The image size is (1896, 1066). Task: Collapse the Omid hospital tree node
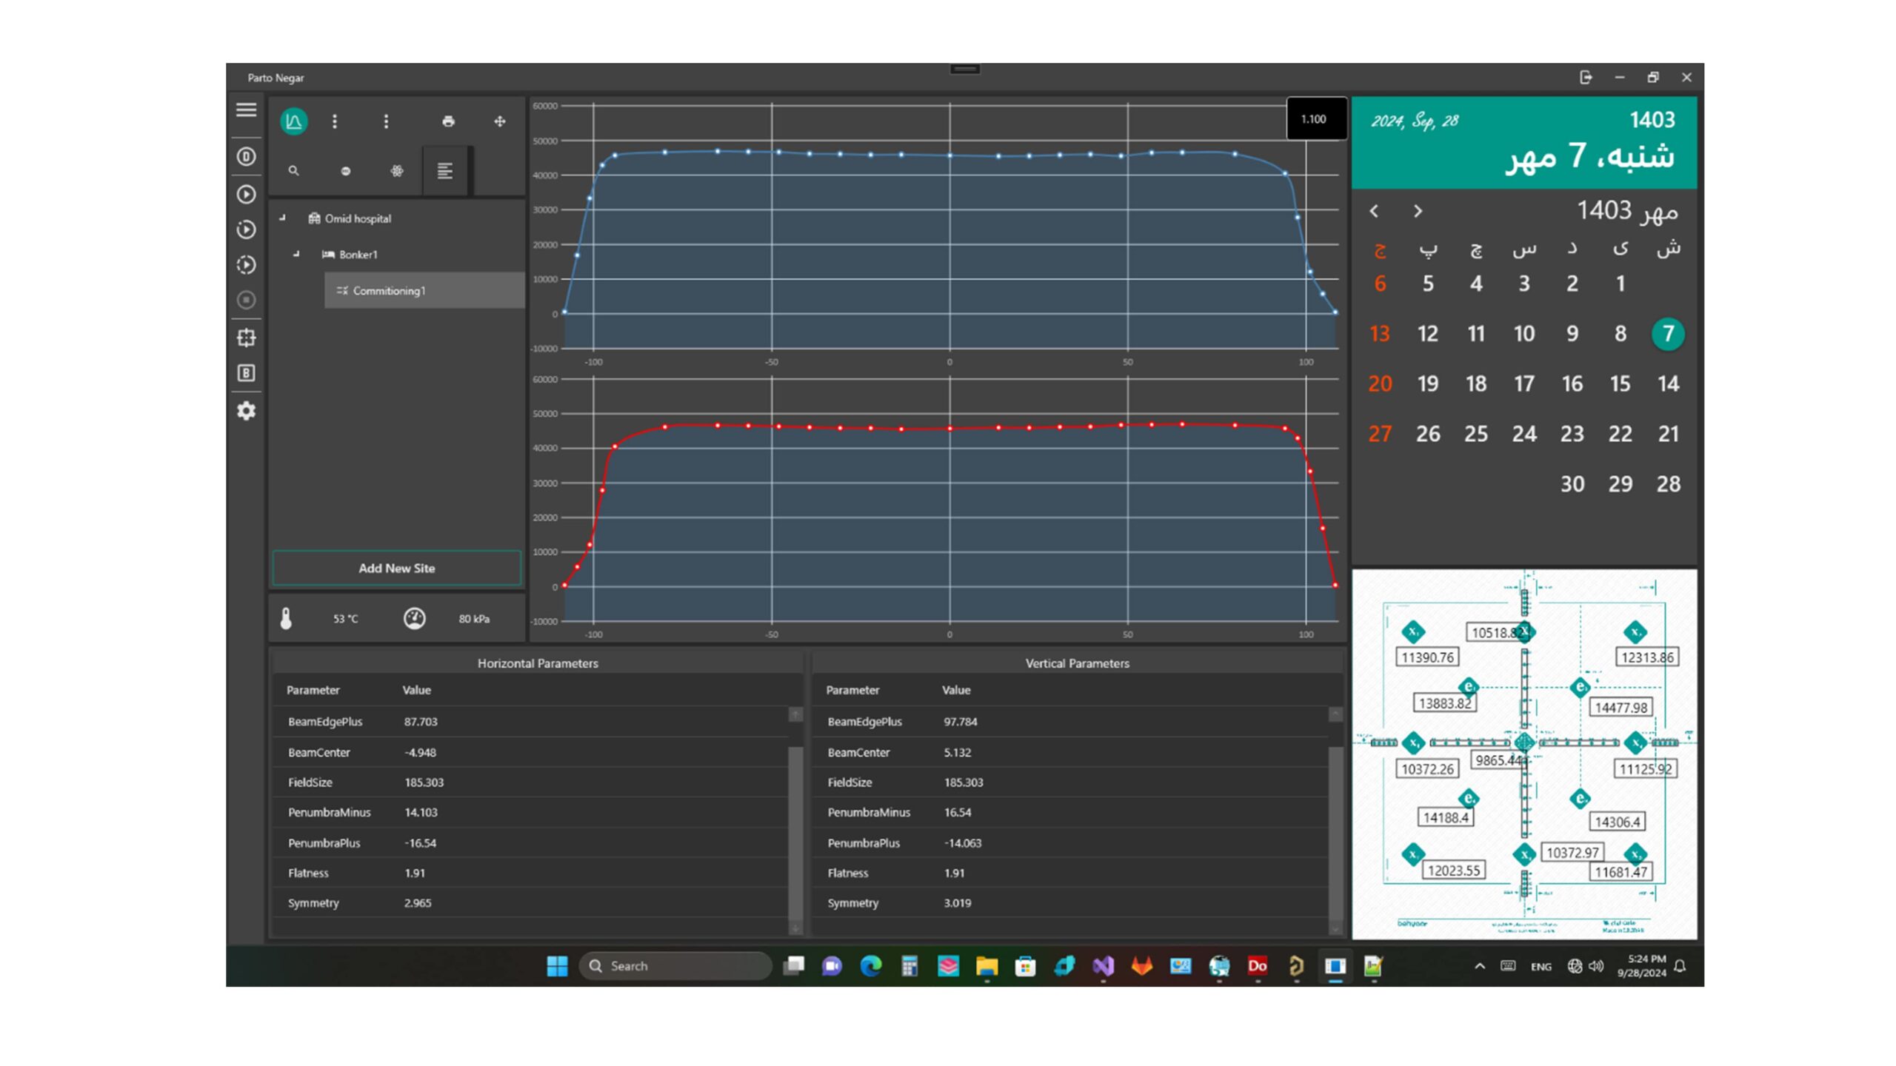pos(282,218)
